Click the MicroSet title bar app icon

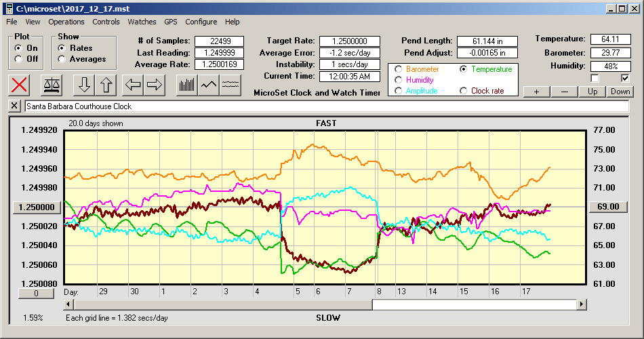pyautogui.click(x=9, y=9)
